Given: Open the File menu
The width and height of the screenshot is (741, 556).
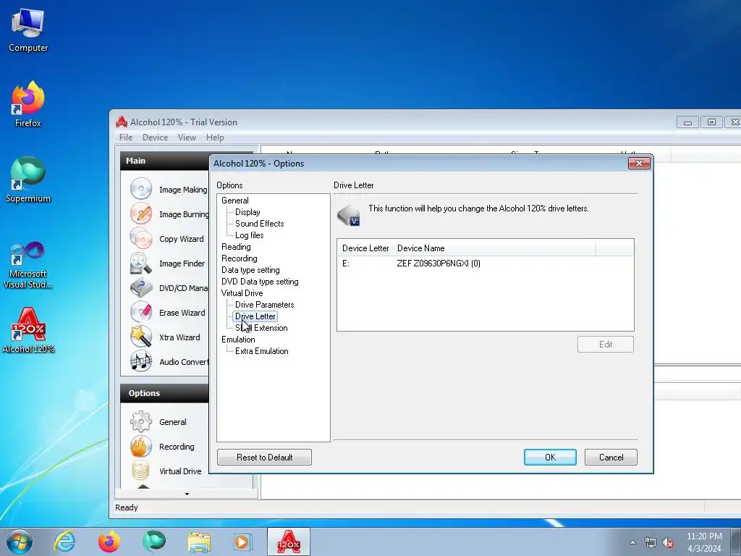Looking at the screenshot, I should click(x=126, y=137).
